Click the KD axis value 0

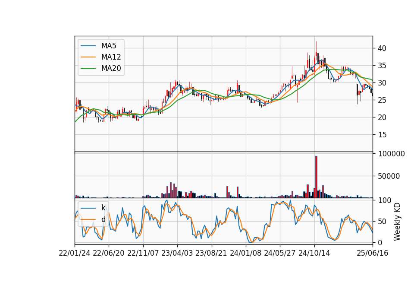point(380,242)
